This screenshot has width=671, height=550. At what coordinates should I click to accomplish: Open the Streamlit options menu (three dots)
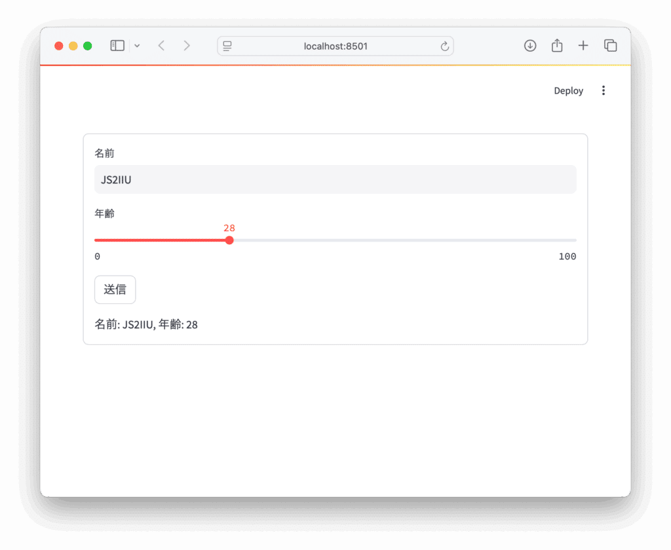point(603,90)
